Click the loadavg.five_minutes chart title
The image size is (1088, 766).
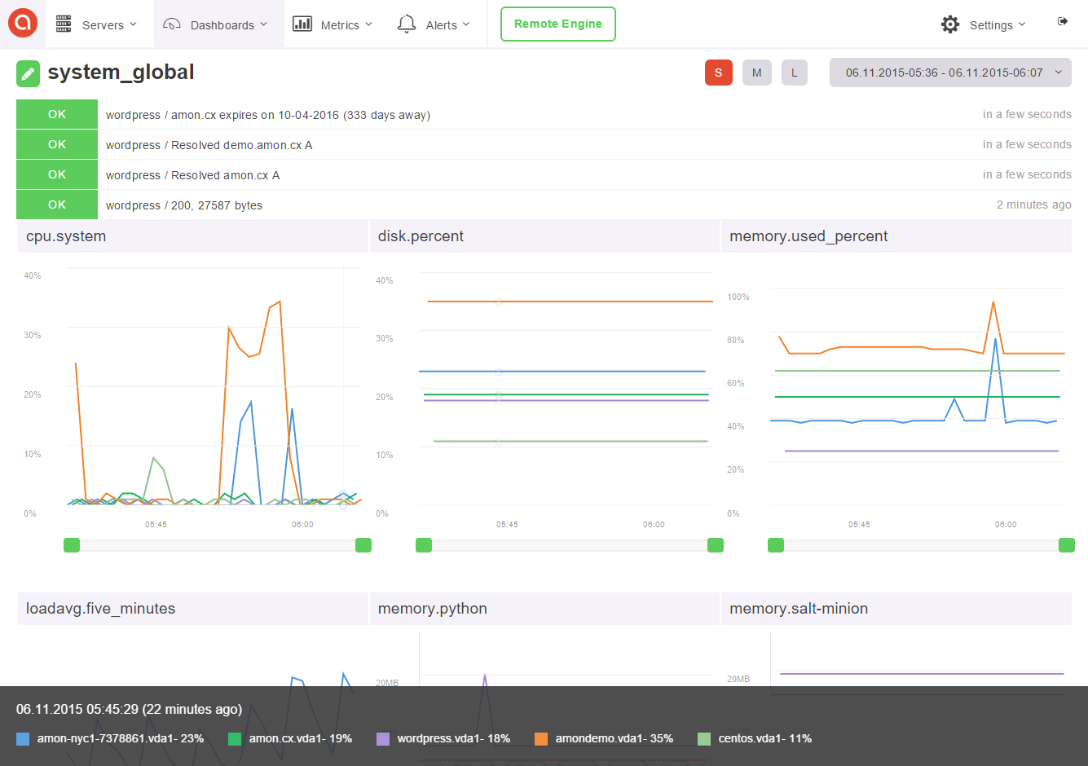[100, 609]
